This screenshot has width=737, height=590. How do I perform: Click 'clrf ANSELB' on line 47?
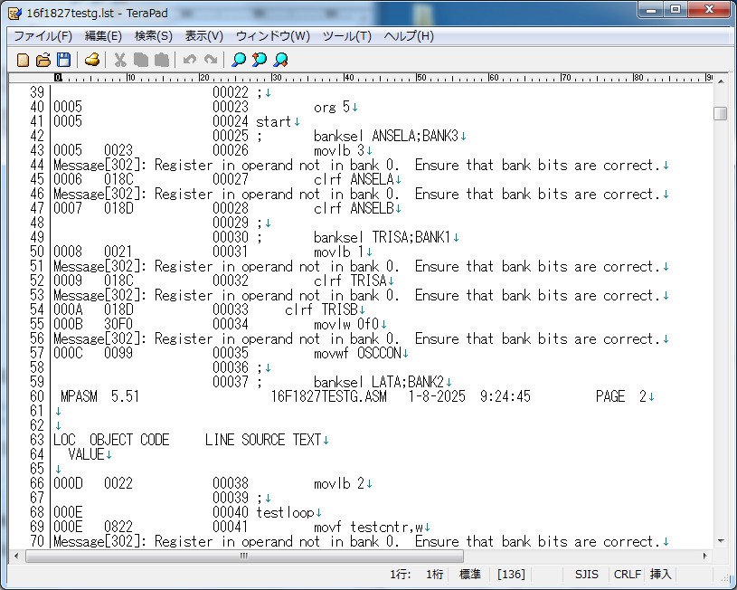pyautogui.click(x=354, y=208)
